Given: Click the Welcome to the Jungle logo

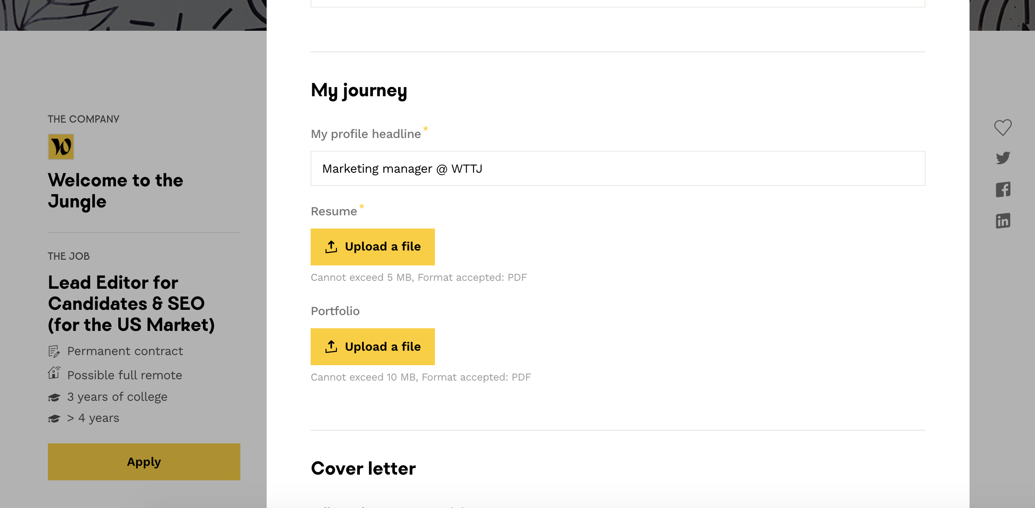Looking at the screenshot, I should [61, 147].
